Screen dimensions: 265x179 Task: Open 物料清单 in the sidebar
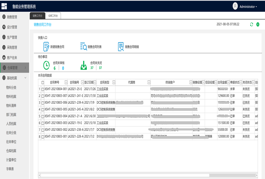pyautogui.click(x=11, y=106)
